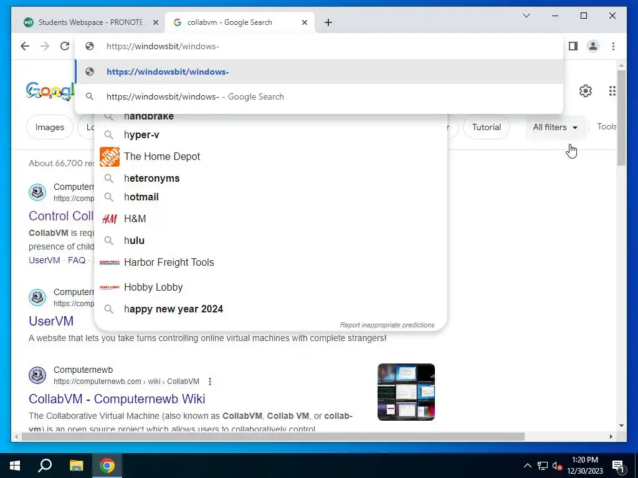Viewport: 638px width, 478px height.
Task: Open a new tab with plus button
Action: (328, 22)
